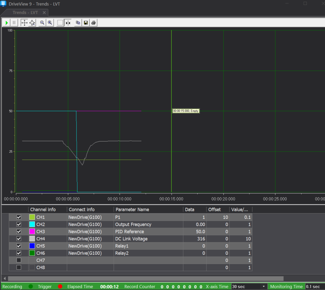Print the trend chart

click(x=94, y=23)
